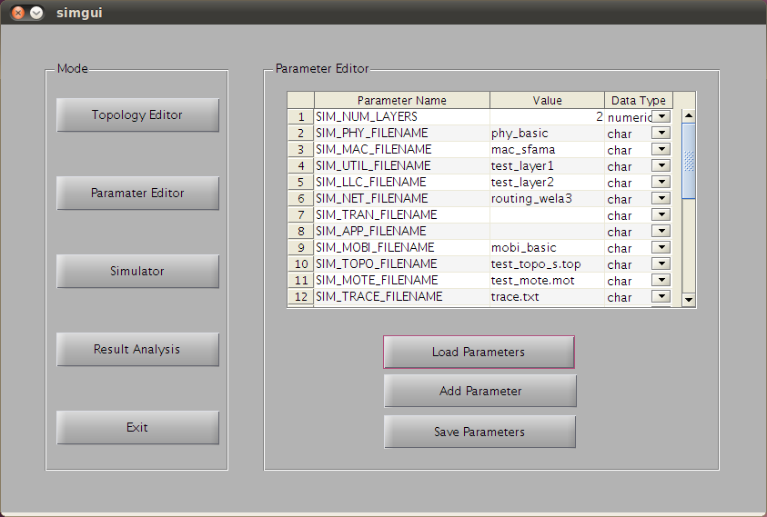Open Result Analysis
The image size is (767, 517).
click(x=137, y=350)
